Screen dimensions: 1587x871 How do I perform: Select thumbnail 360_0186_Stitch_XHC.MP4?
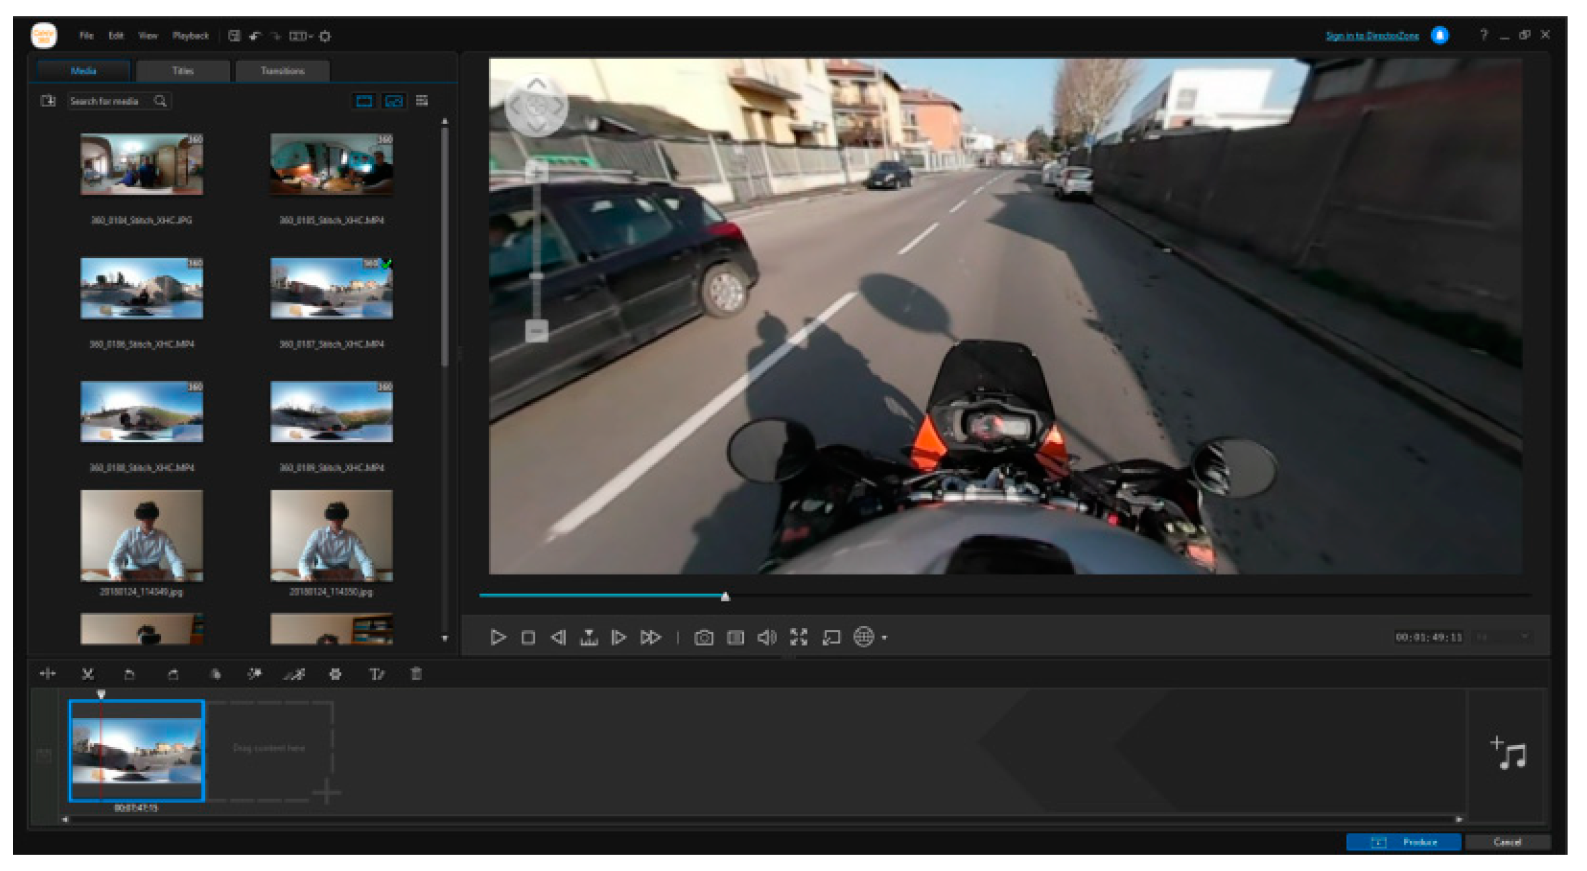(x=142, y=288)
